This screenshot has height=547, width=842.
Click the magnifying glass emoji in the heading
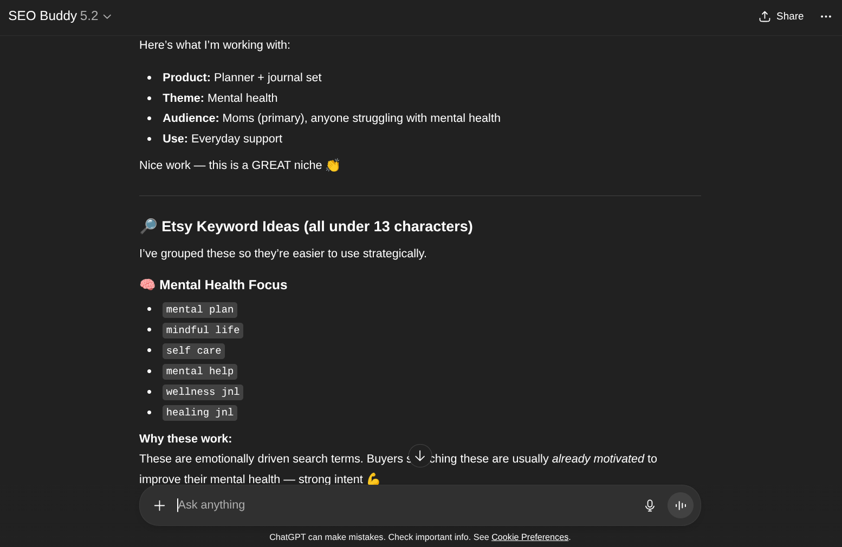tap(148, 226)
